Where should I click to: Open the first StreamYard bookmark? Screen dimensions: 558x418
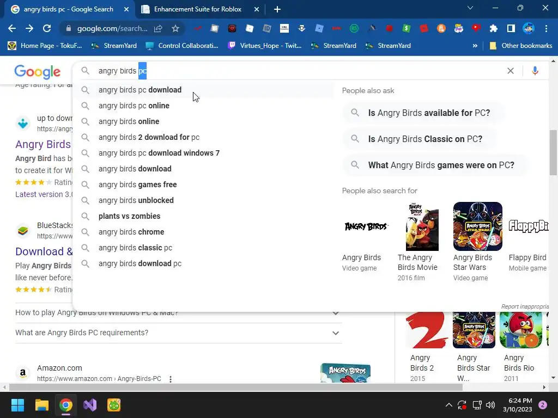click(x=114, y=46)
